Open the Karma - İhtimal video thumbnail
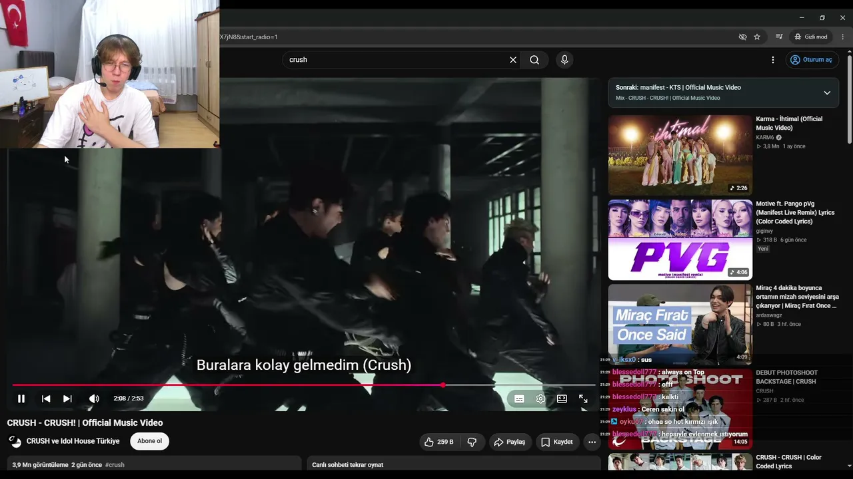Viewport: 853px width, 479px height. pos(680,155)
